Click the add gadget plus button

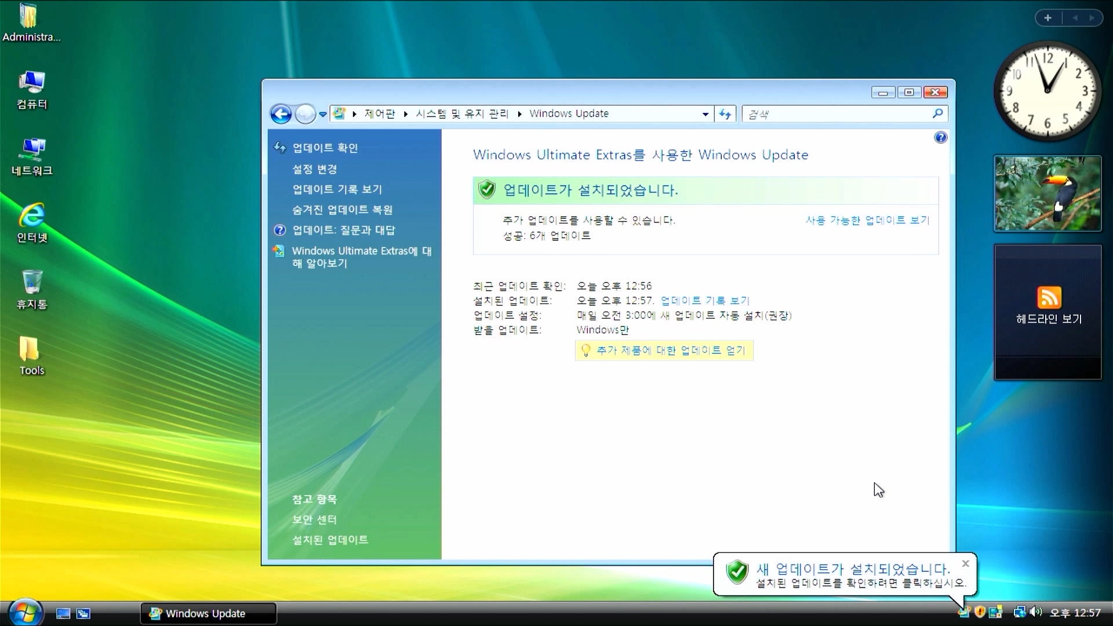pos(1047,18)
